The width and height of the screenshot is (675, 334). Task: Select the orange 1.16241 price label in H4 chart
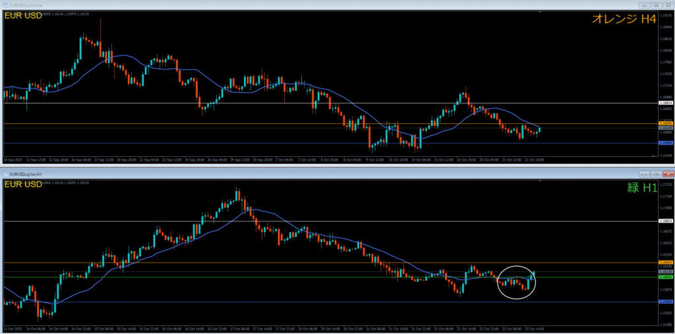(x=666, y=123)
